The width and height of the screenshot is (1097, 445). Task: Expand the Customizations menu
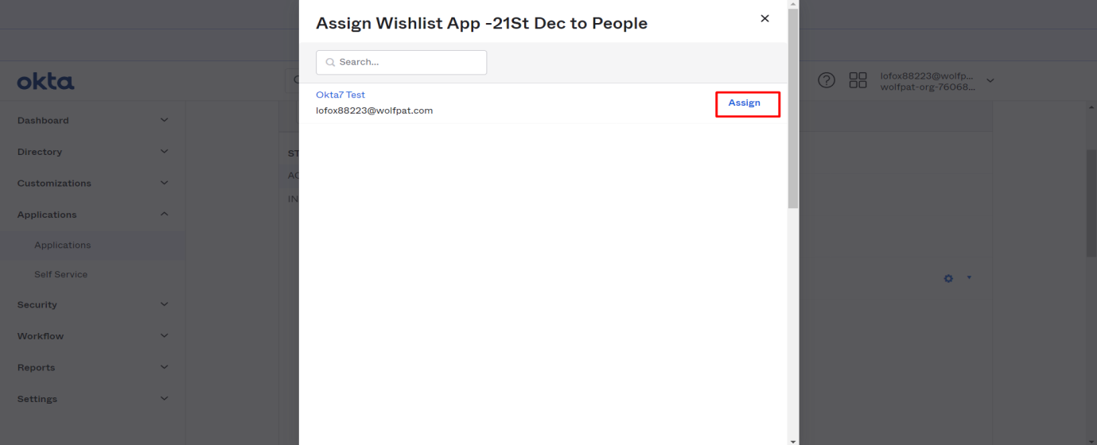93,183
